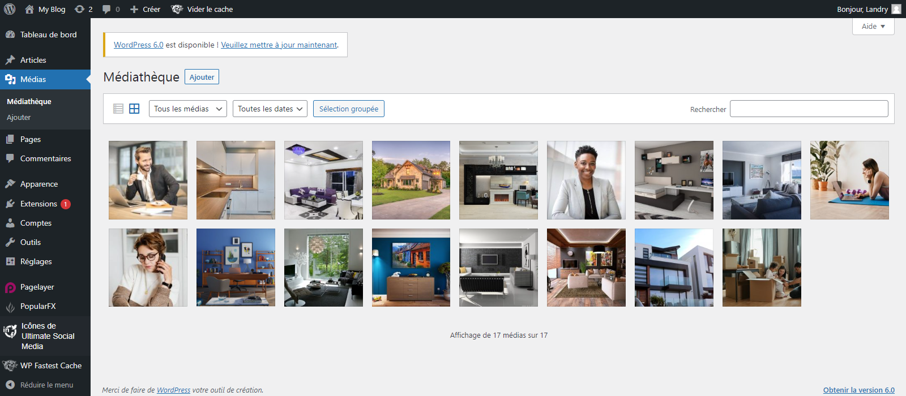Click the PopularFX icon
Image resolution: width=906 pixels, height=396 pixels.
(x=10, y=307)
